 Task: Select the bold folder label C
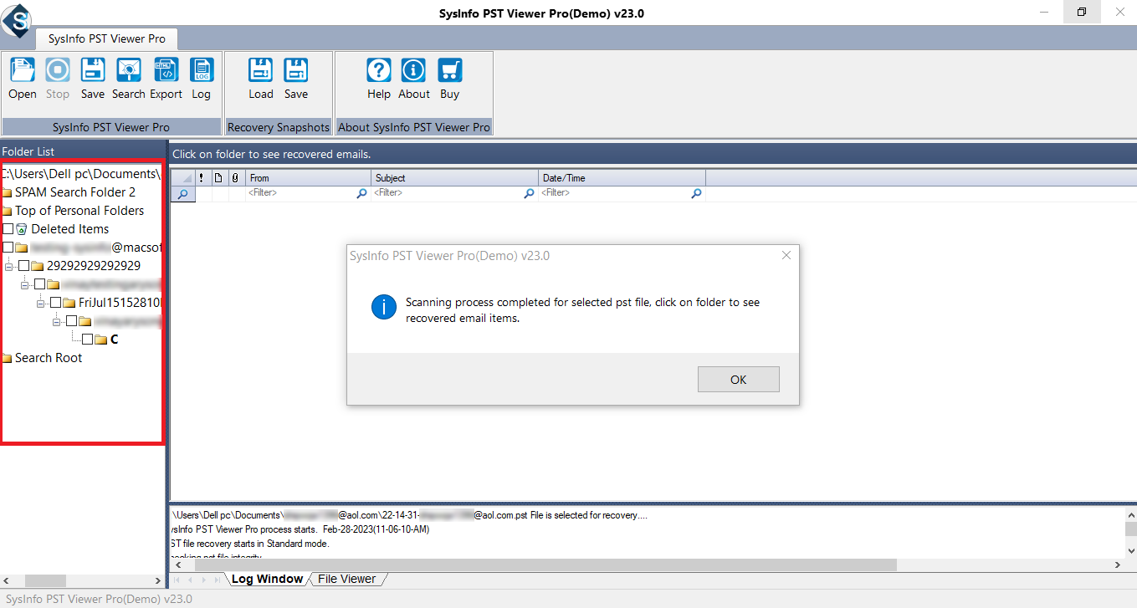click(115, 340)
